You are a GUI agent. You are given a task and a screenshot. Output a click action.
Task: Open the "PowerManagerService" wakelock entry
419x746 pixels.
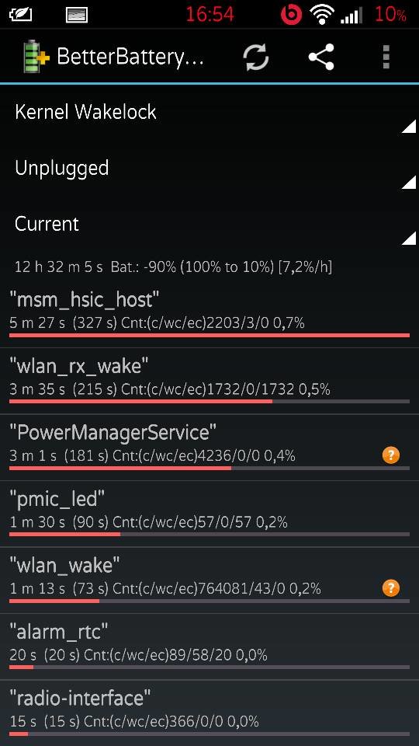pyautogui.click(x=209, y=448)
